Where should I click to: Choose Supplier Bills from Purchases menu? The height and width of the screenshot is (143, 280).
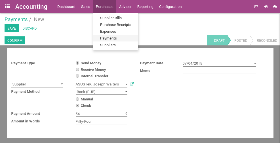pyautogui.click(x=111, y=18)
